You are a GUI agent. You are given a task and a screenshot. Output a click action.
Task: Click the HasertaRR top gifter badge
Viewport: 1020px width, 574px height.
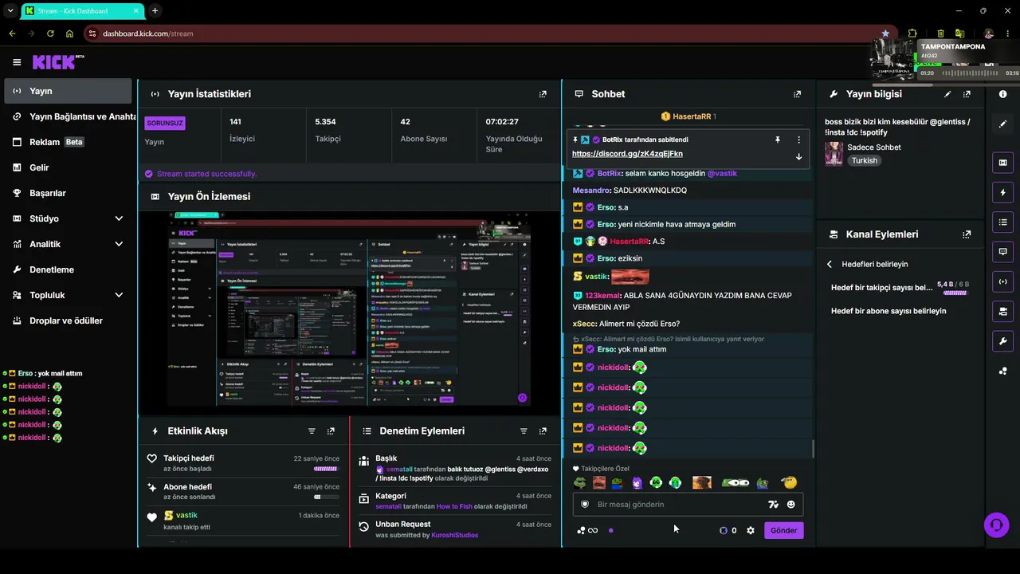click(x=688, y=116)
